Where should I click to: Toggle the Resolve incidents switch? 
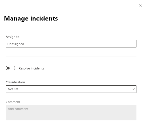pyautogui.click(x=10, y=68)
